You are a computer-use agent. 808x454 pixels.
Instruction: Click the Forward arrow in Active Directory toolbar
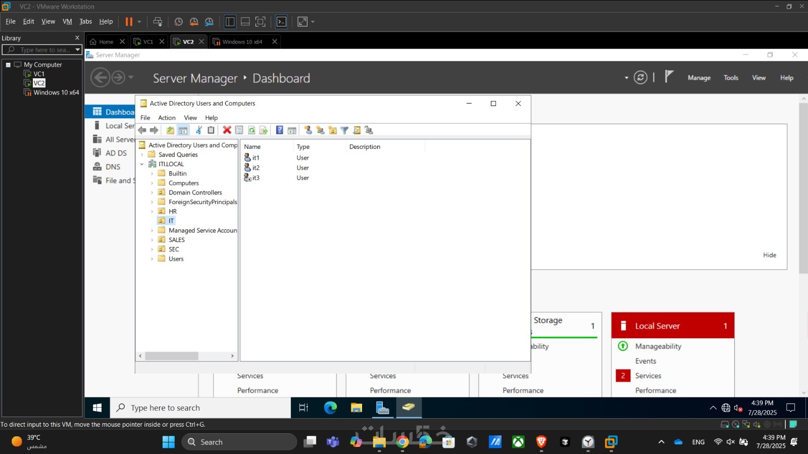tap(154, 130)
